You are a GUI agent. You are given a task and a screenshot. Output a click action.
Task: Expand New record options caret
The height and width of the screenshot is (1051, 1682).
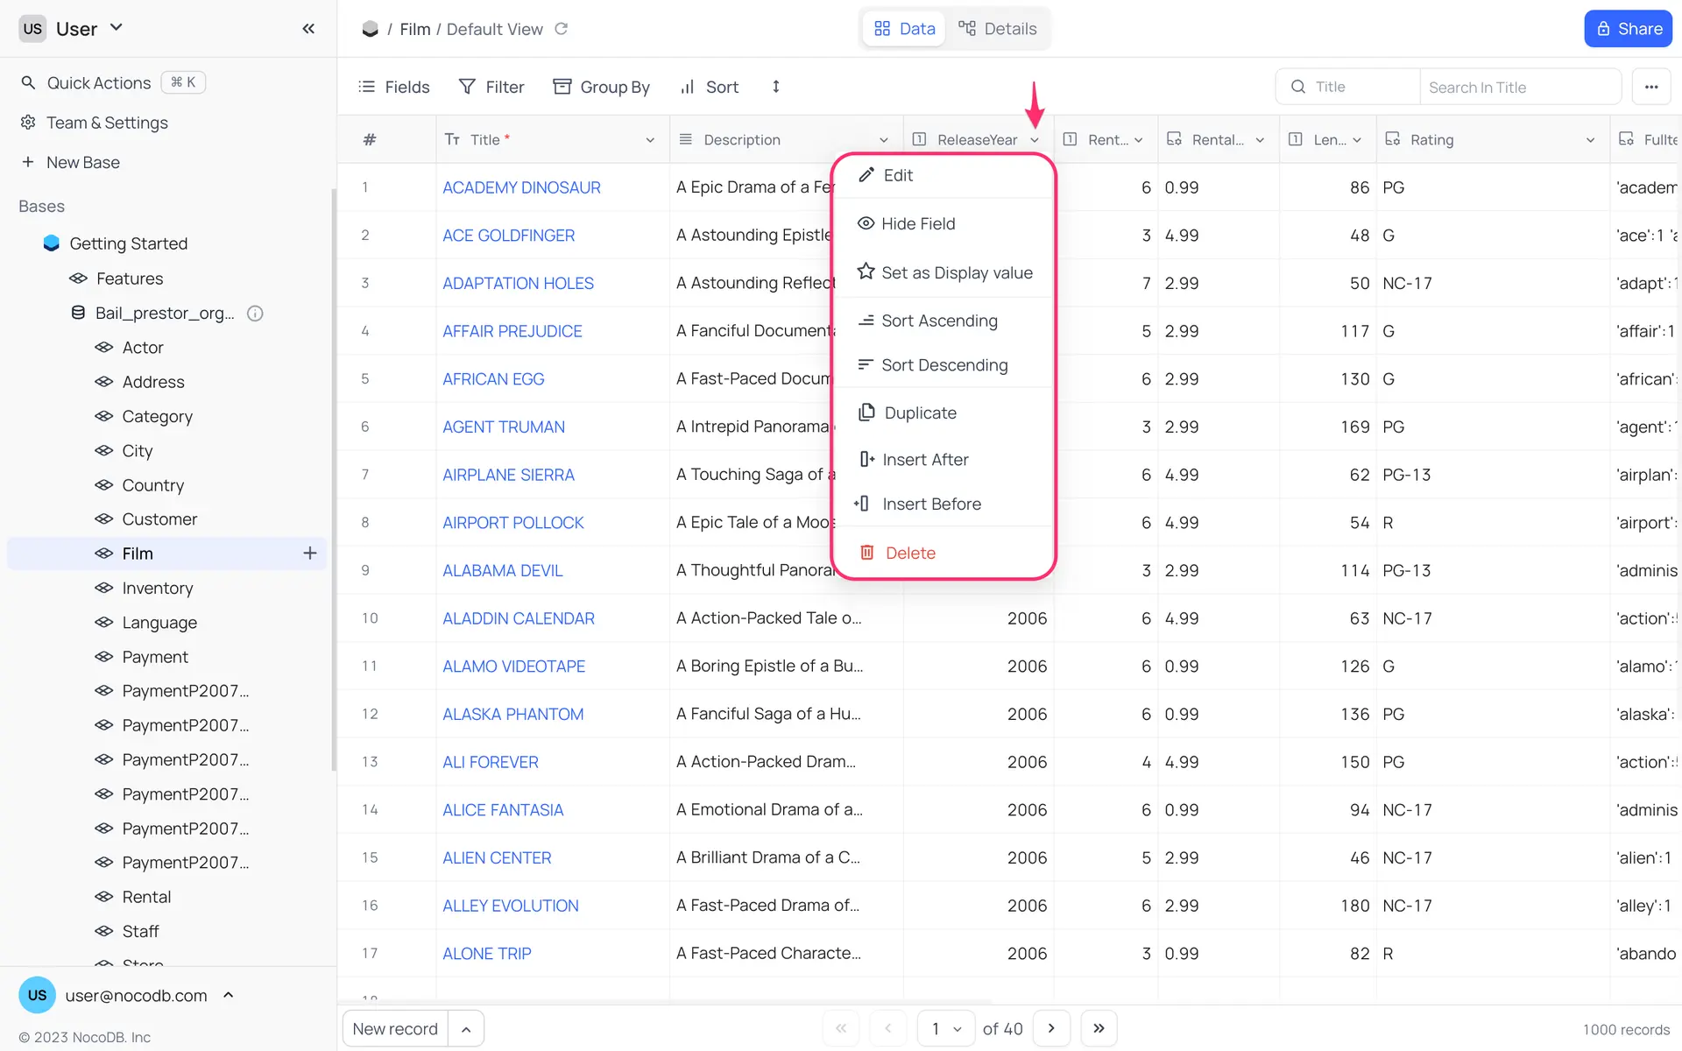tap(466, 1028)
